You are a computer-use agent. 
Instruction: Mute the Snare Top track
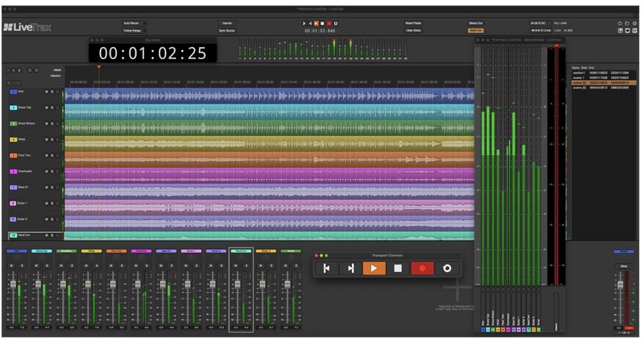46,108
